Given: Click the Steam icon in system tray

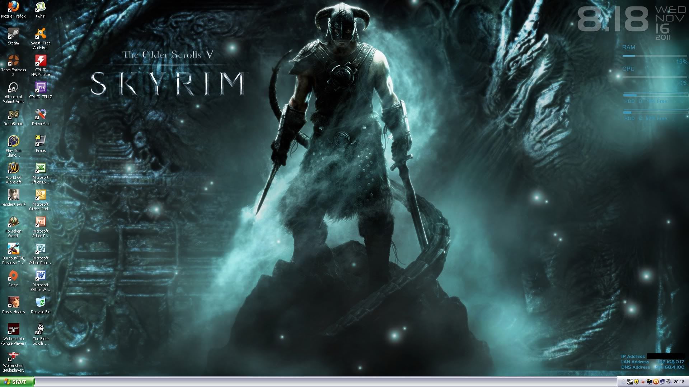Looking at the screenshot, I should point(630,382).
